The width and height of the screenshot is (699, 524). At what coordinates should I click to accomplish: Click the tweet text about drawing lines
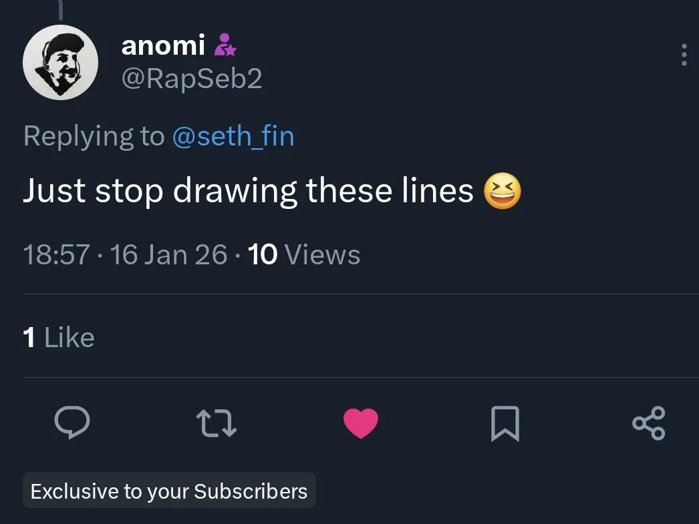point(248,192)
